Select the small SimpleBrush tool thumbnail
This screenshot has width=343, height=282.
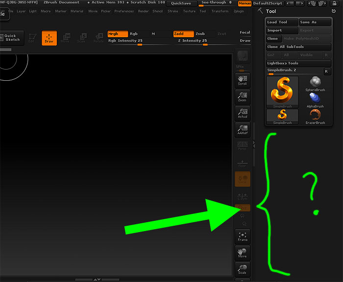tap(282, 117)
